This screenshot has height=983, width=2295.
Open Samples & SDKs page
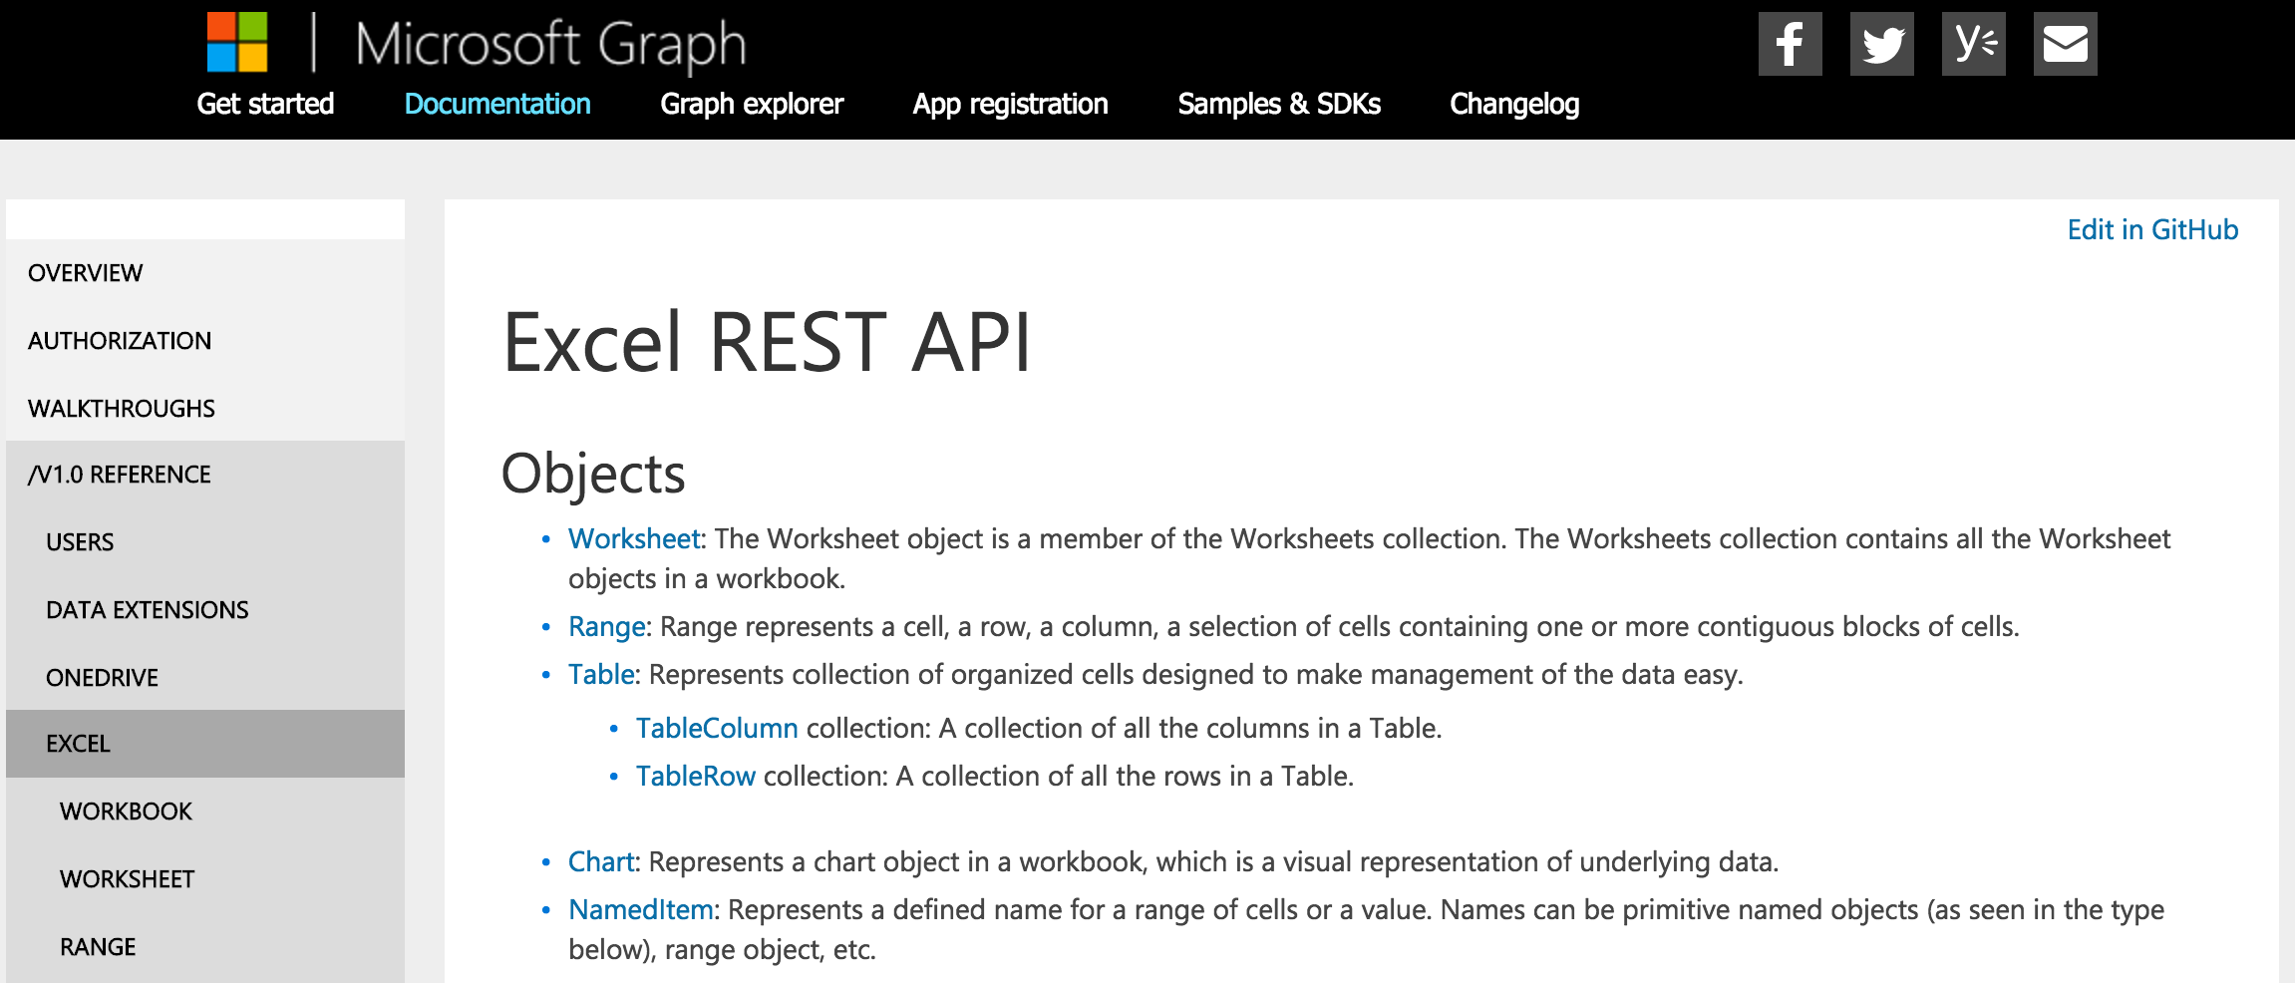coord(1279,104)
